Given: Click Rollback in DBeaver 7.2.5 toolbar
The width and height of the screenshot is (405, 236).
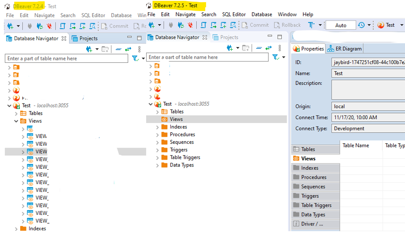Looking at the screenshot, I should click(x=287, y=25).
